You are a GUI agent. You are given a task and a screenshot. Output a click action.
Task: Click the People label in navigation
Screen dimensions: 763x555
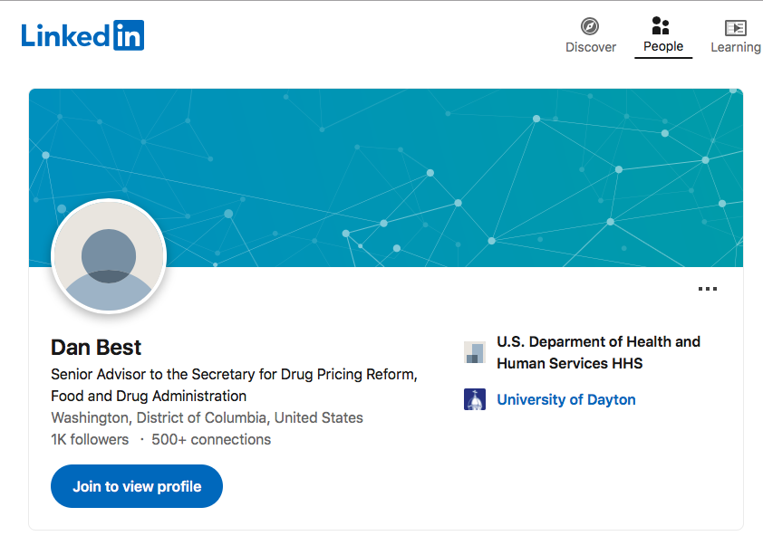pyautogui.click(x=662, y=46)
